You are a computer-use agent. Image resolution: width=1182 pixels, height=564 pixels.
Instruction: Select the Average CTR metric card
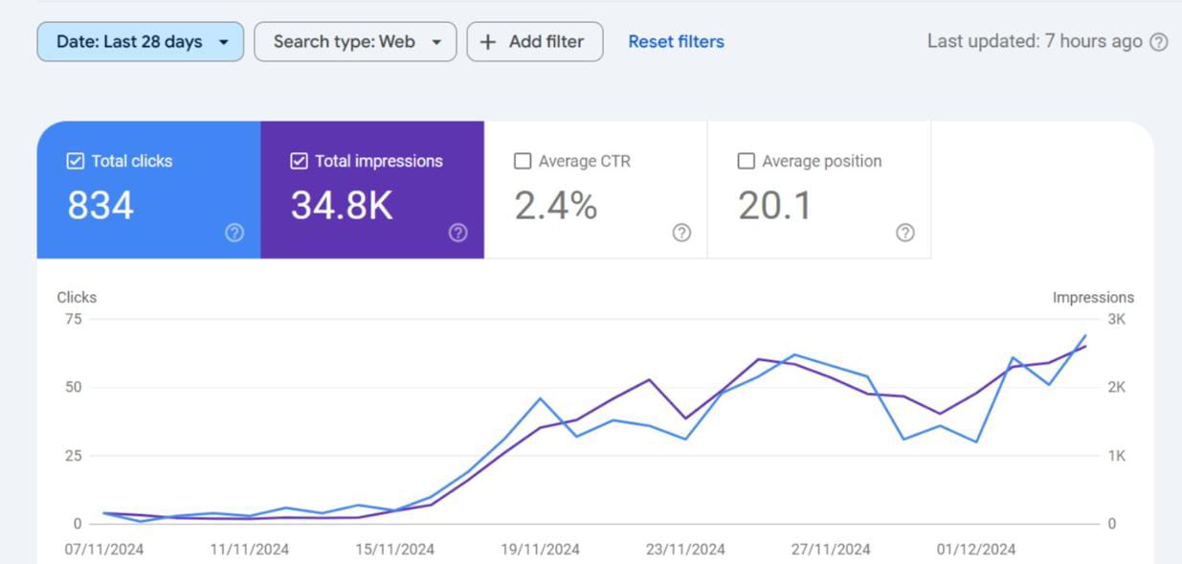(x=594, y=190)
